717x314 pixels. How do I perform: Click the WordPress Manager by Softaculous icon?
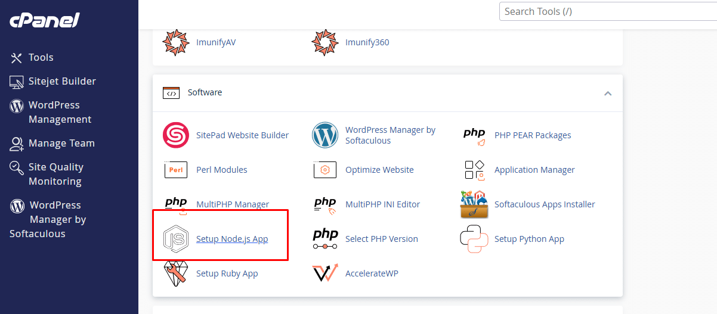[x=324, y=135]
